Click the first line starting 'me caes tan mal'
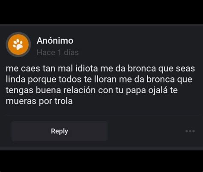The image size is (203, 172). click(x=100, y=68)
